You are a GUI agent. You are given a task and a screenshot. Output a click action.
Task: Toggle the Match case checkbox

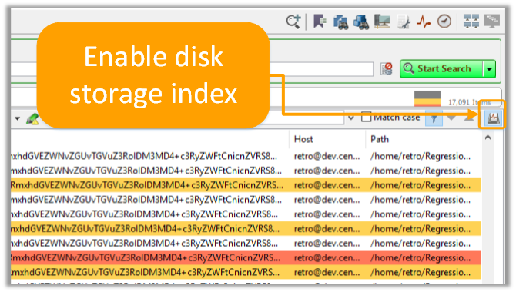tap(366, 118)
